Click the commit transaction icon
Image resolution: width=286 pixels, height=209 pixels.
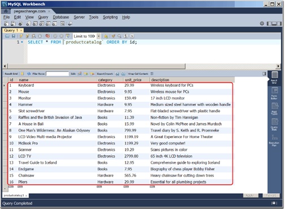55,36
